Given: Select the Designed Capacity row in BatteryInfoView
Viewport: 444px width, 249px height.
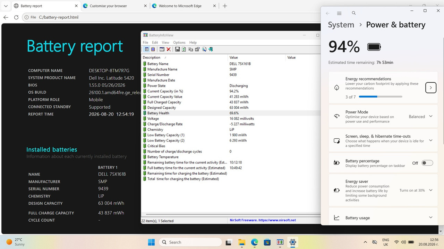Looking at the screenshot, I should point(231,108).
